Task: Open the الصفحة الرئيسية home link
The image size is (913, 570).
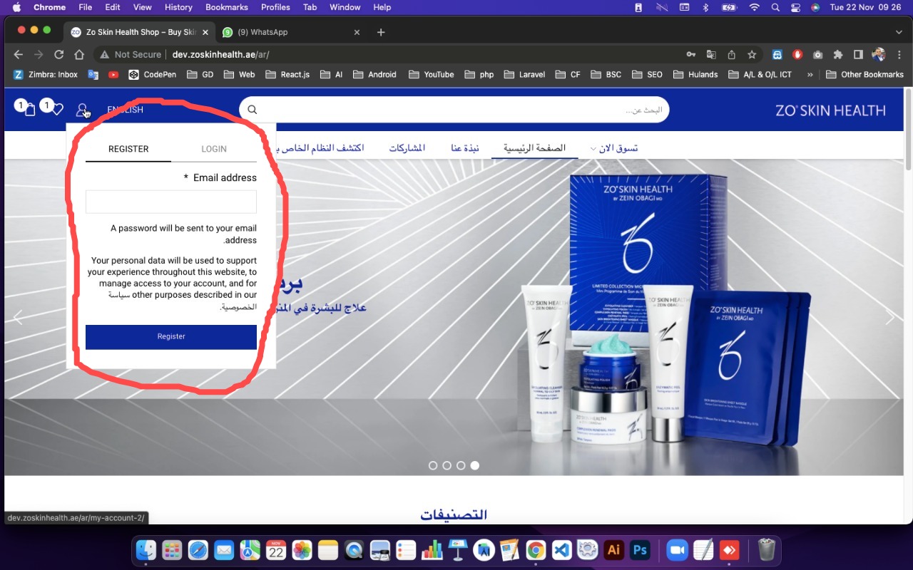Action: (x=534, y=147)
